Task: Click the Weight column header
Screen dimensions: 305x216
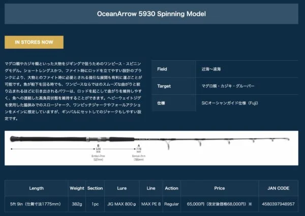Action: pyautogui.click(x=77, y=188)
